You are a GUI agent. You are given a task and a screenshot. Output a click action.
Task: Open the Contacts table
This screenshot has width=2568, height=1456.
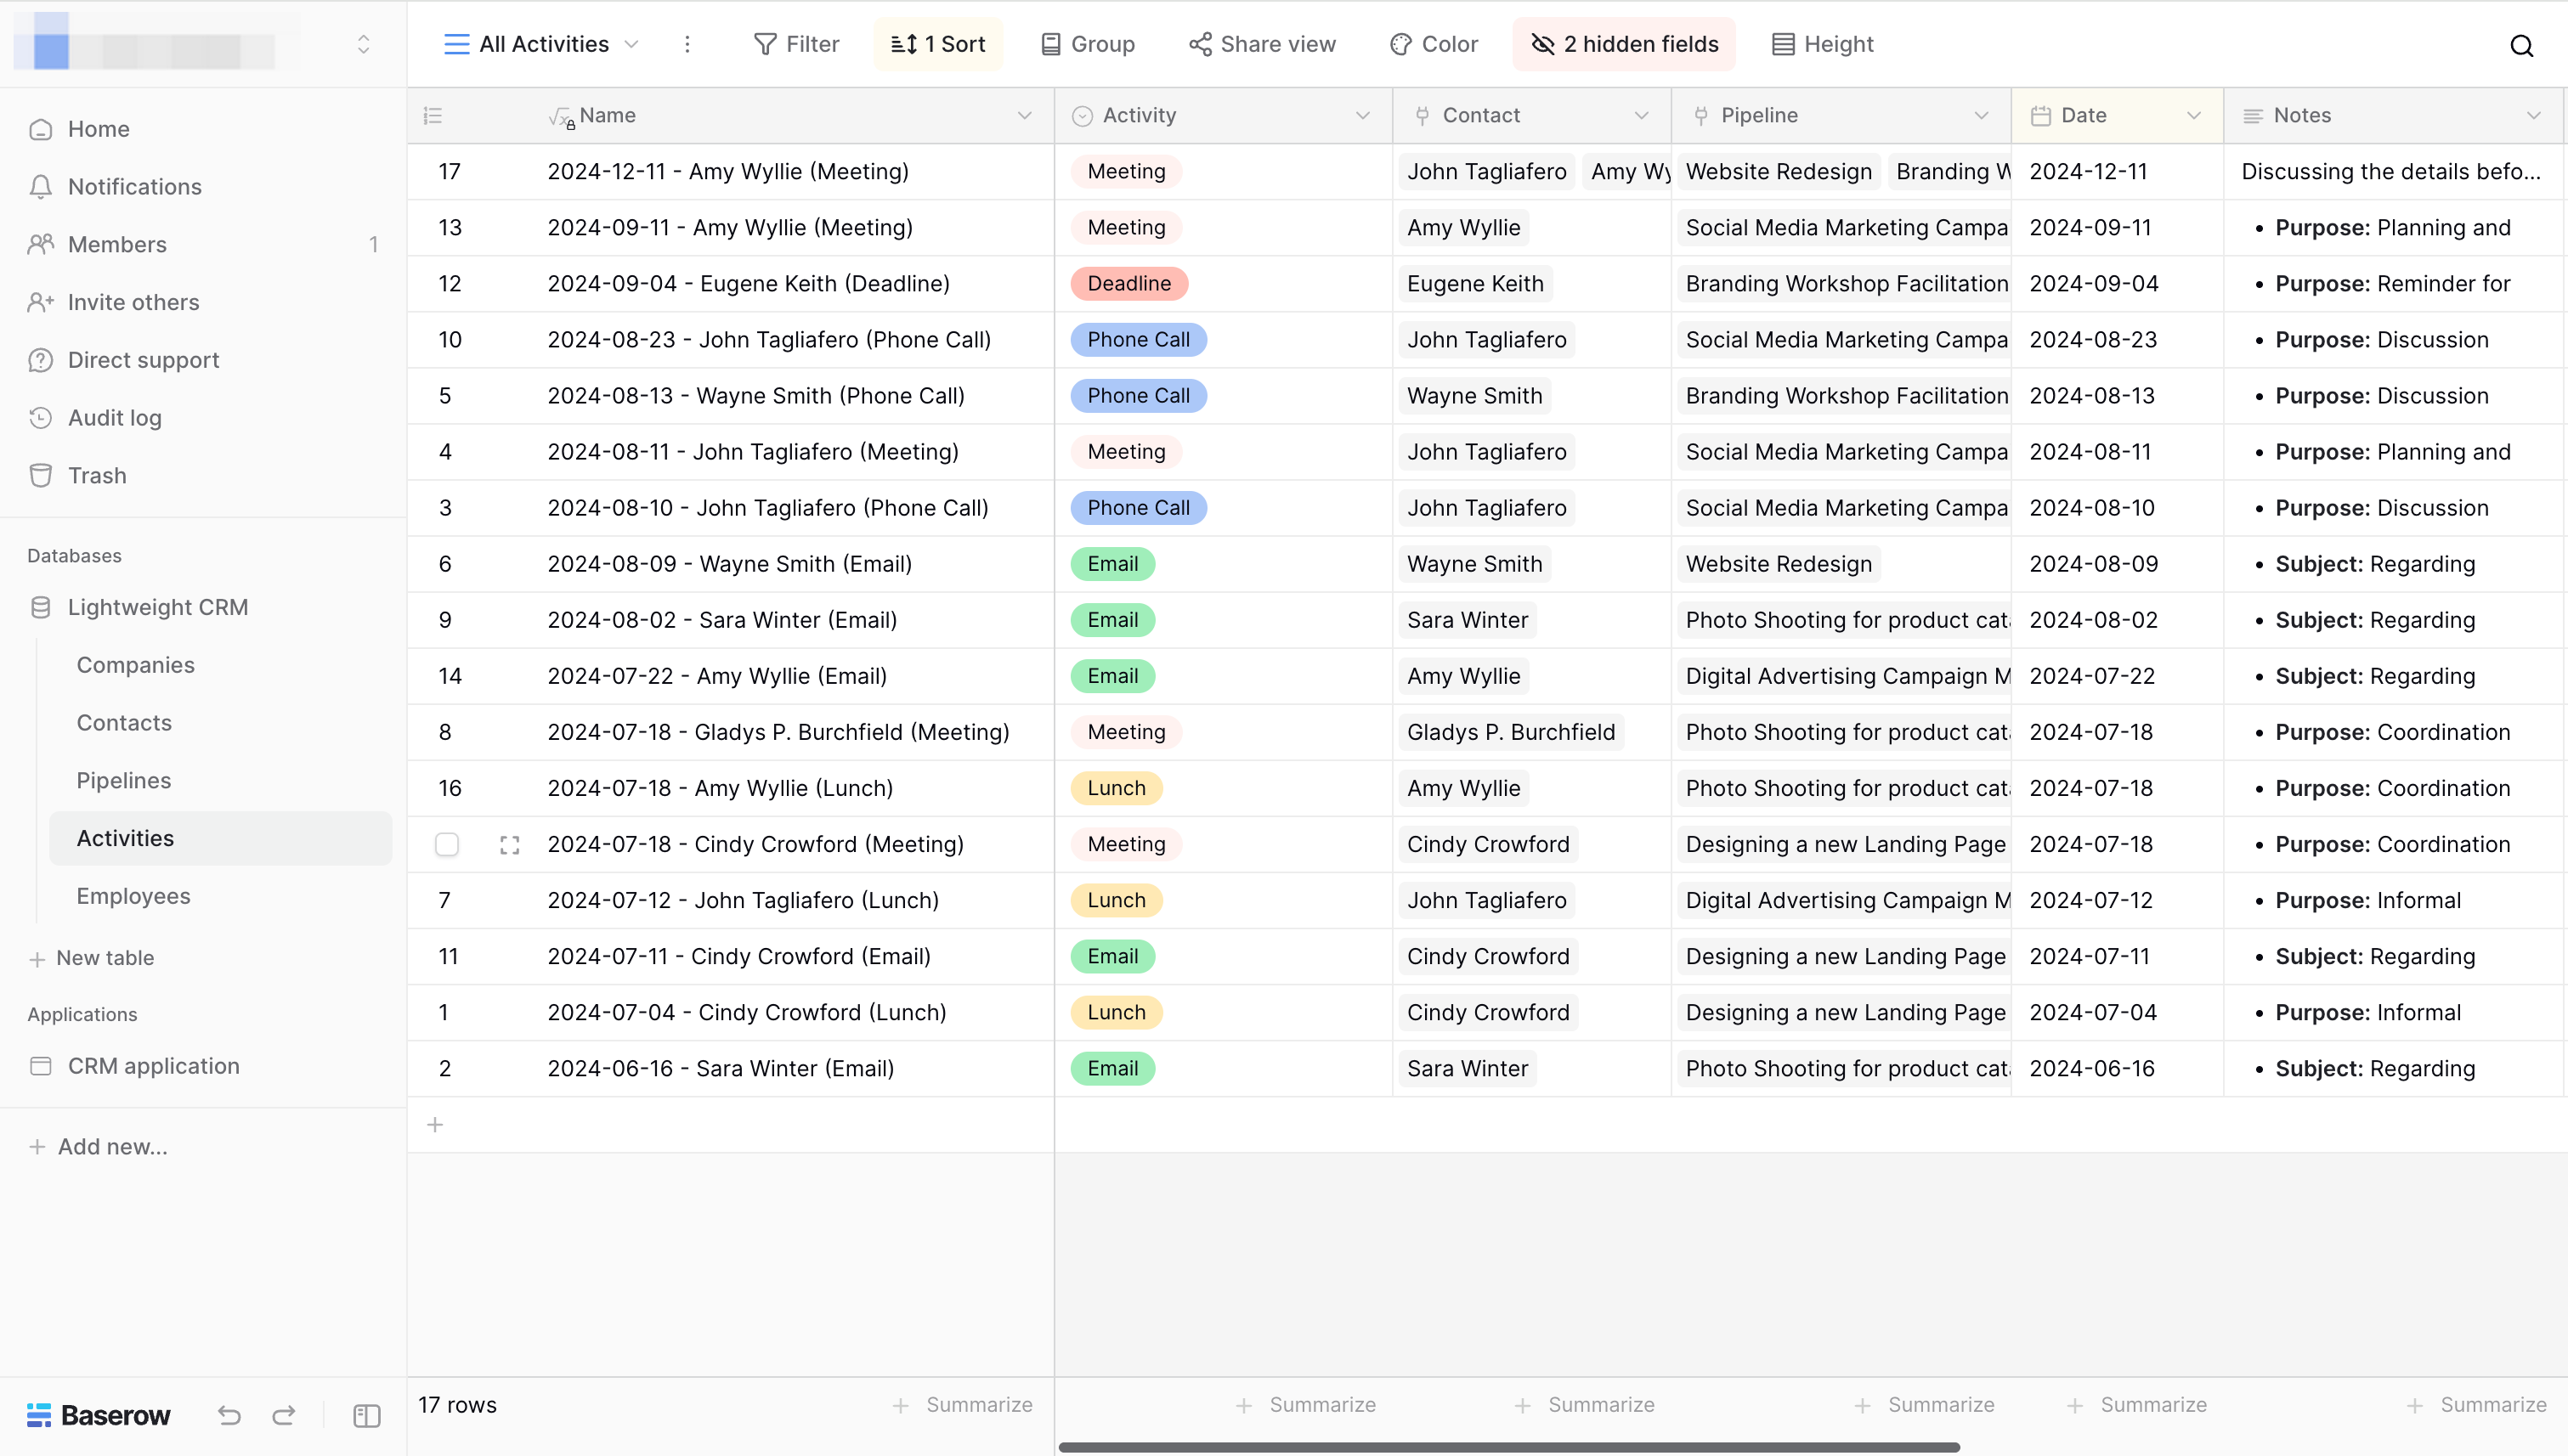pos(124,722)
